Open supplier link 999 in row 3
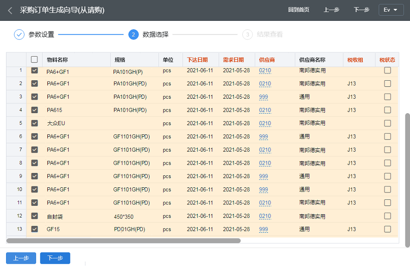The width and height of the screenshot is (410, 268). 264,97
